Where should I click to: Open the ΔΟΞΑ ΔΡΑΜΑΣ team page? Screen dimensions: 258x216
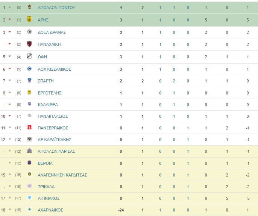point(52,32)
